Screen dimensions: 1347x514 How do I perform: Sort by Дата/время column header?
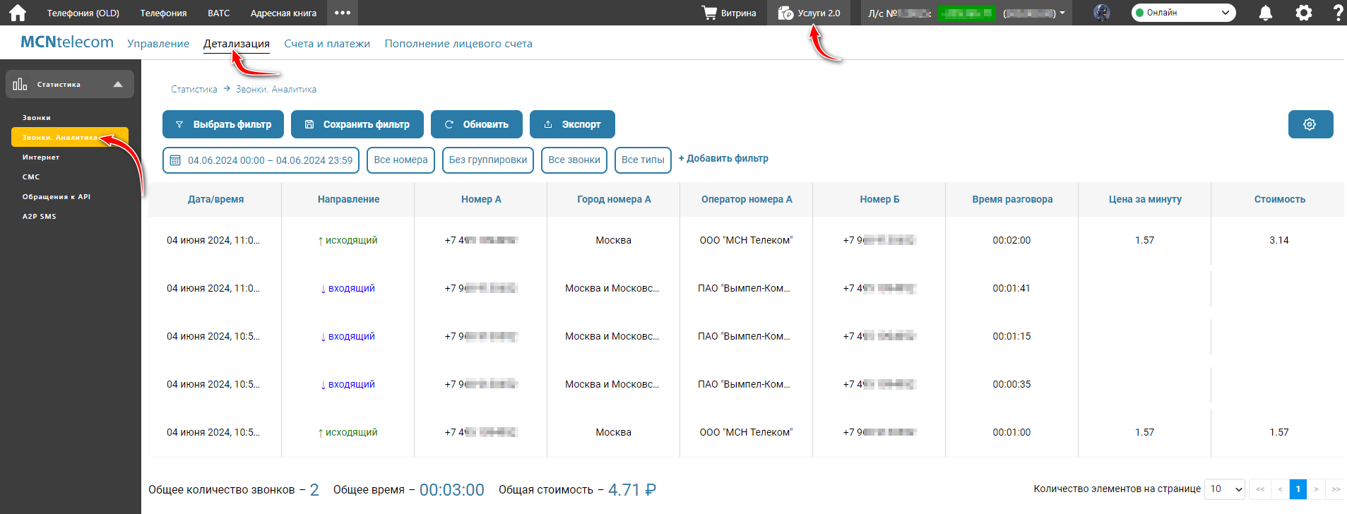(215, 199)
